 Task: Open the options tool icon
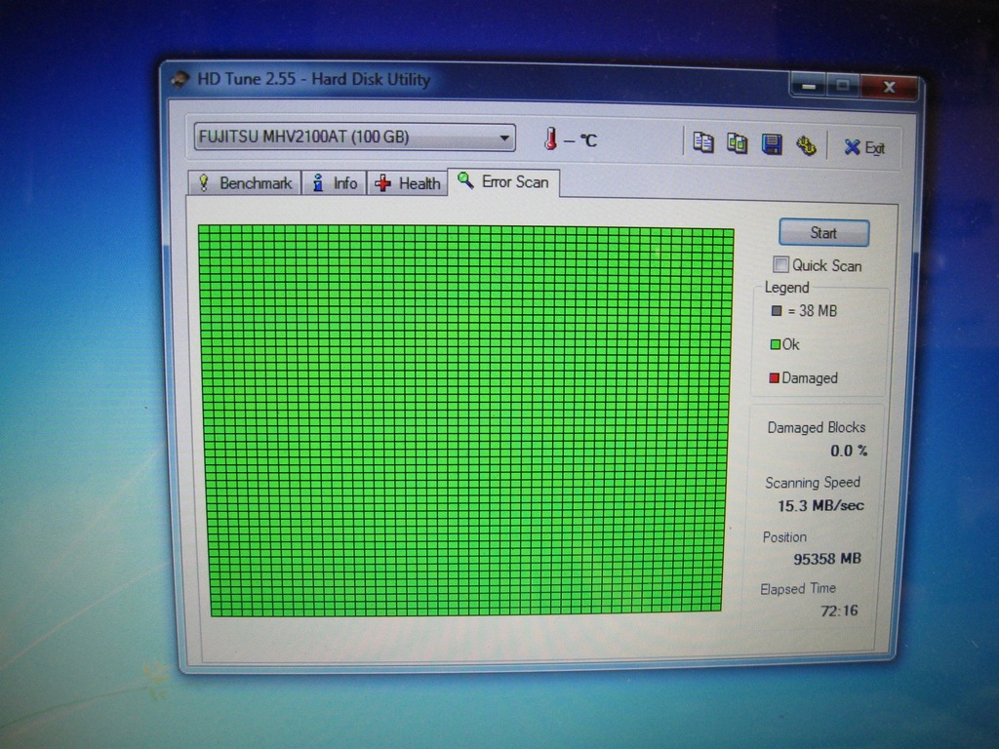(x=806, y=146)
